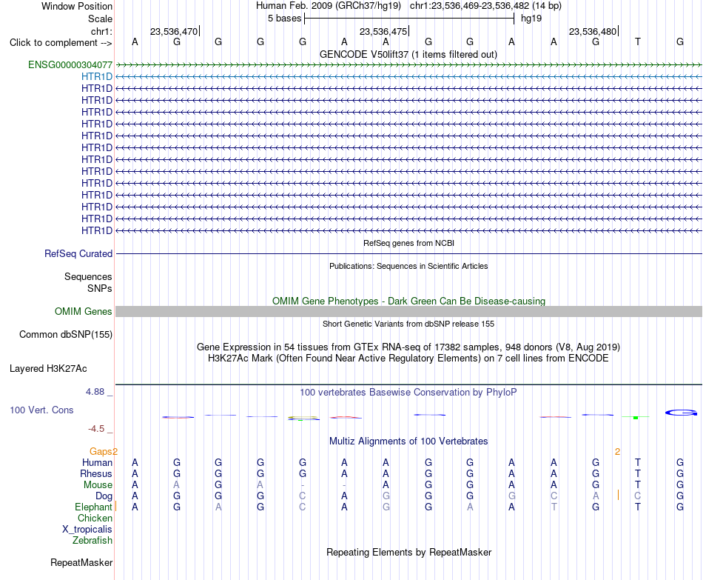Select the light blue HTR1D label

[x=97, y=77]
